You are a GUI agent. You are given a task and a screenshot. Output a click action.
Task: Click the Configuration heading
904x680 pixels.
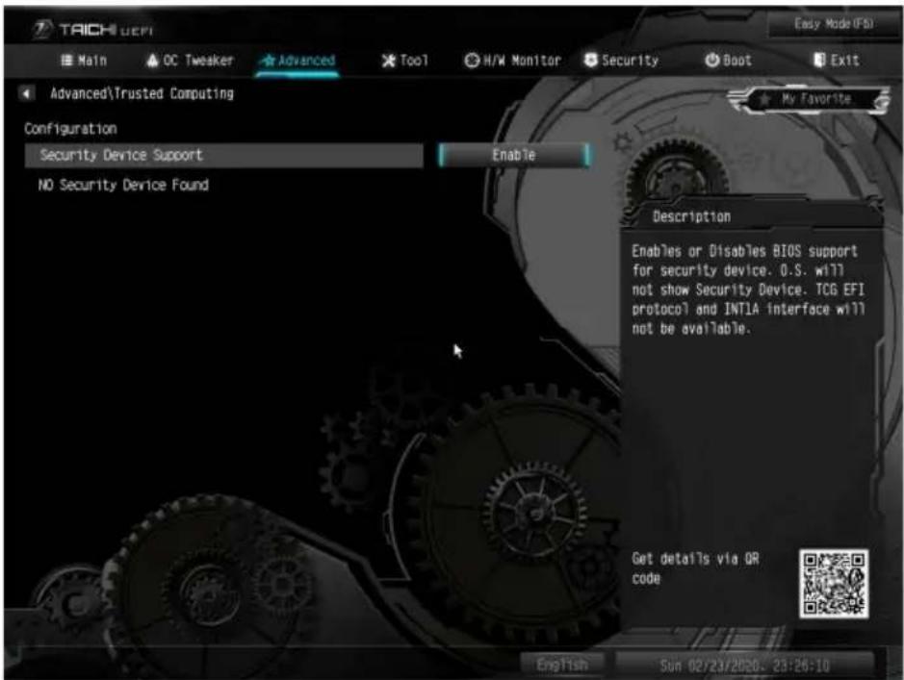70,129
